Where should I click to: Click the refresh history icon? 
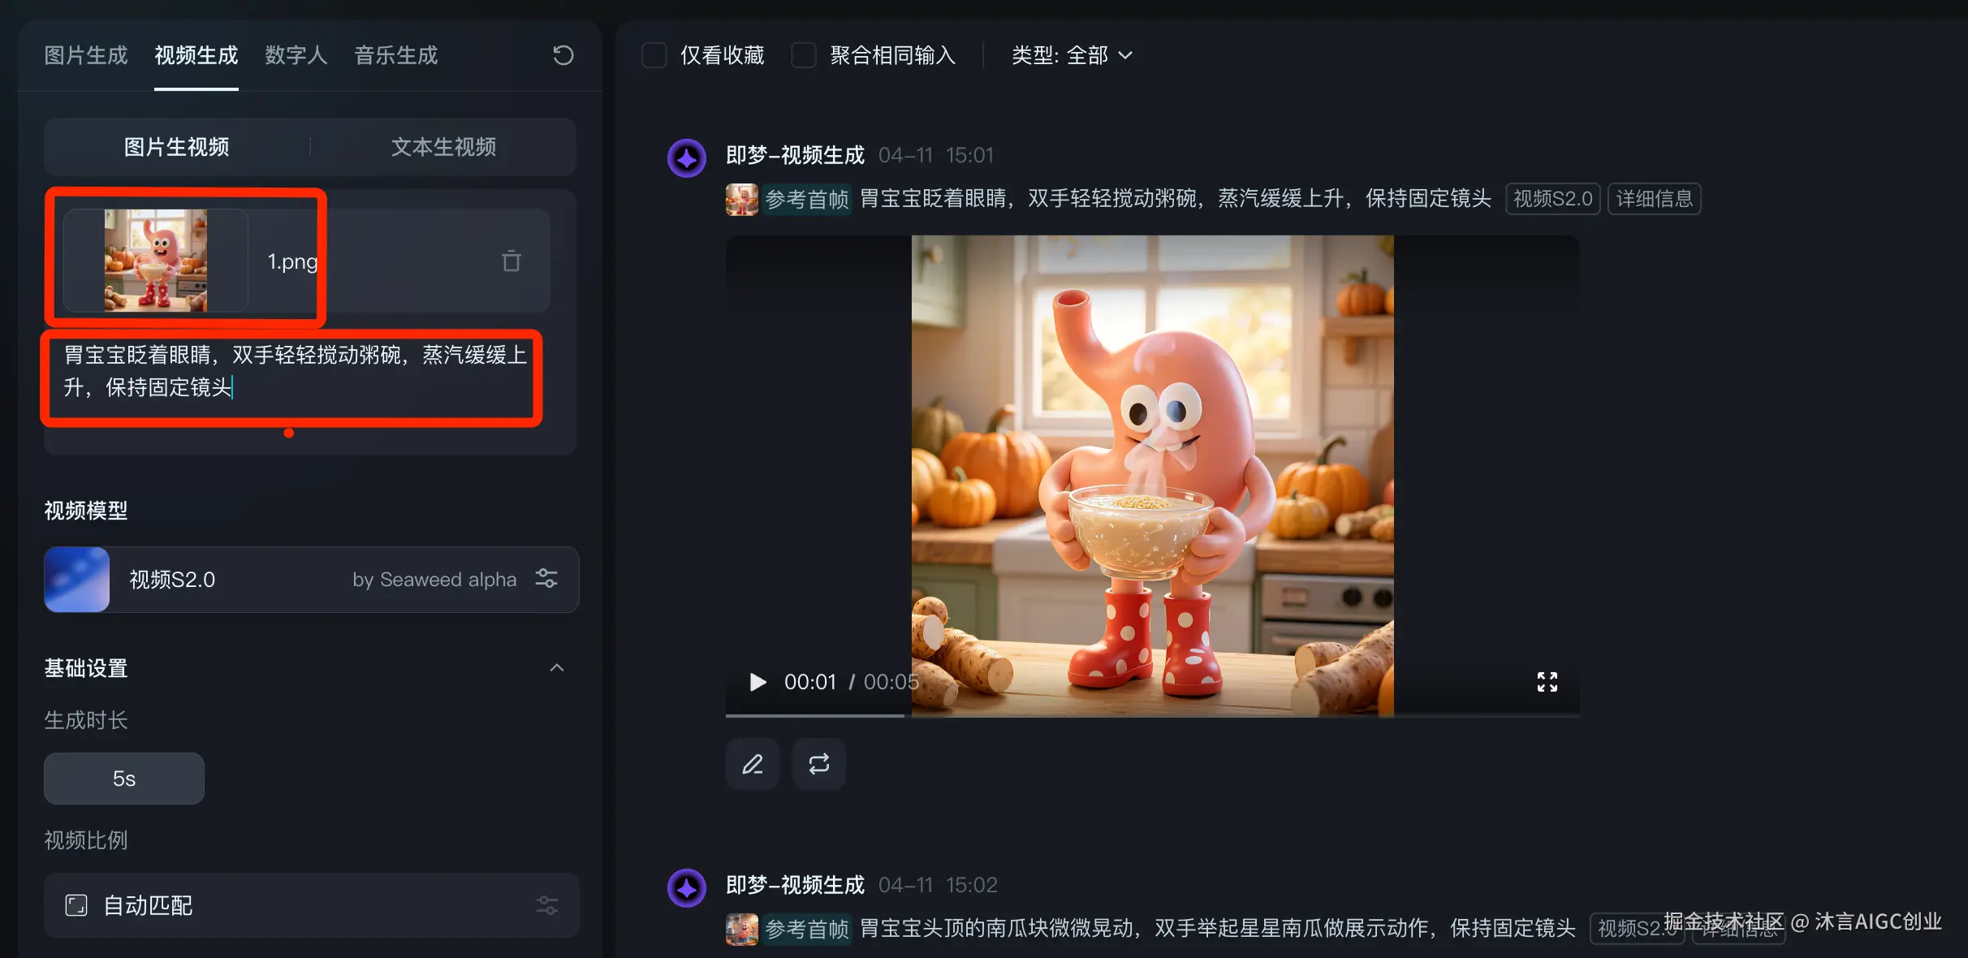click(563, 55)
